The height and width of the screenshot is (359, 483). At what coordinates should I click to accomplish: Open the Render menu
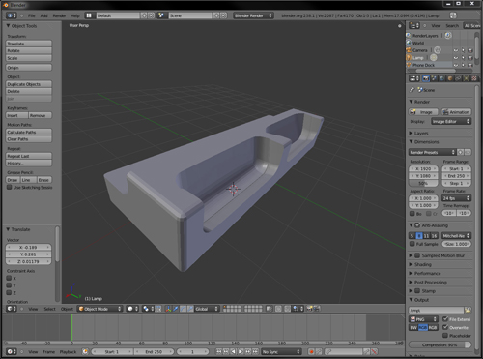pyautogui.click(x=59, y=15)
